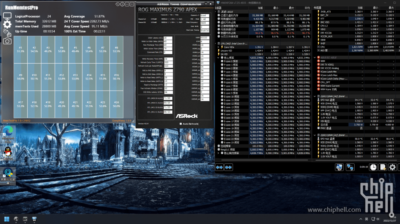400x224 pixels.
Task: Collapse the ASUS EC: ASUS sensor group
Action: 315,57
